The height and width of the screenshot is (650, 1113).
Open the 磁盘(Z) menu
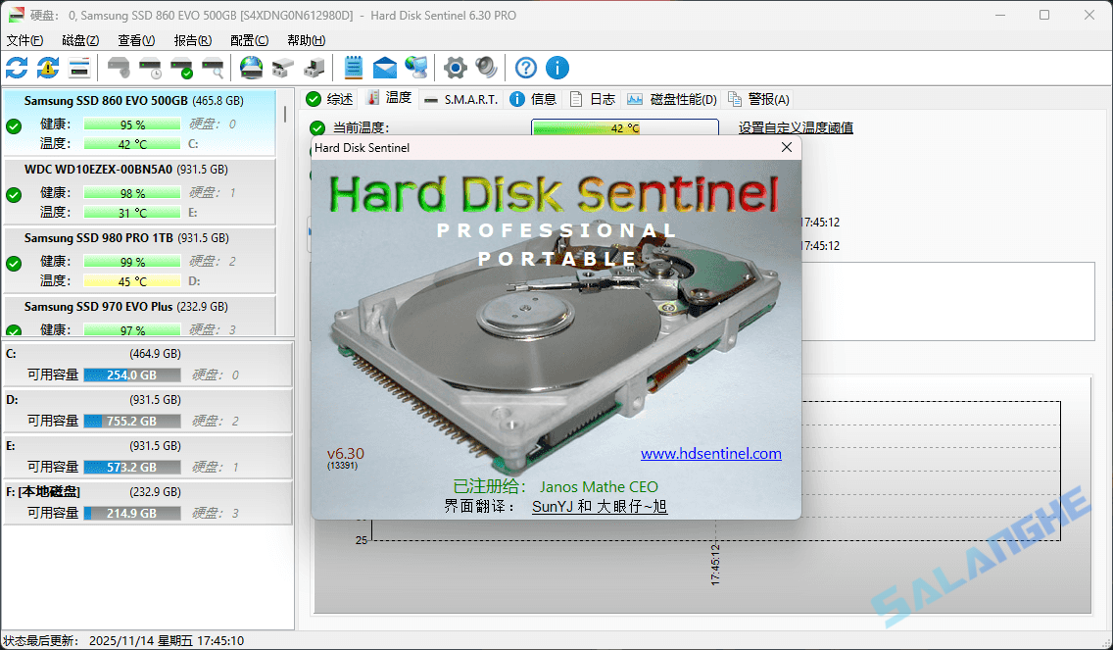click(80, 40)
